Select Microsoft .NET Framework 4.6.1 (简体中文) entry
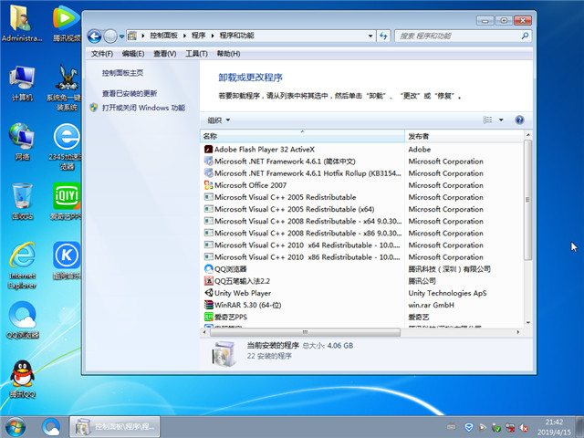The width and height of the screenshot is (584, 438). (285, 162)
